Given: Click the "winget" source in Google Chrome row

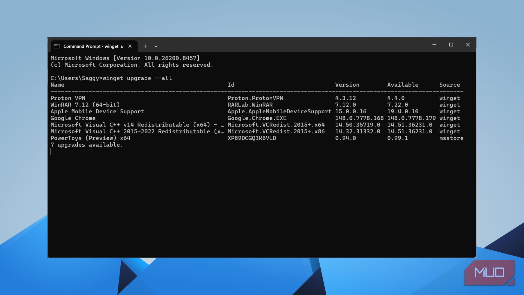Looking at the screenshot, I should click(x=450, y=118).
